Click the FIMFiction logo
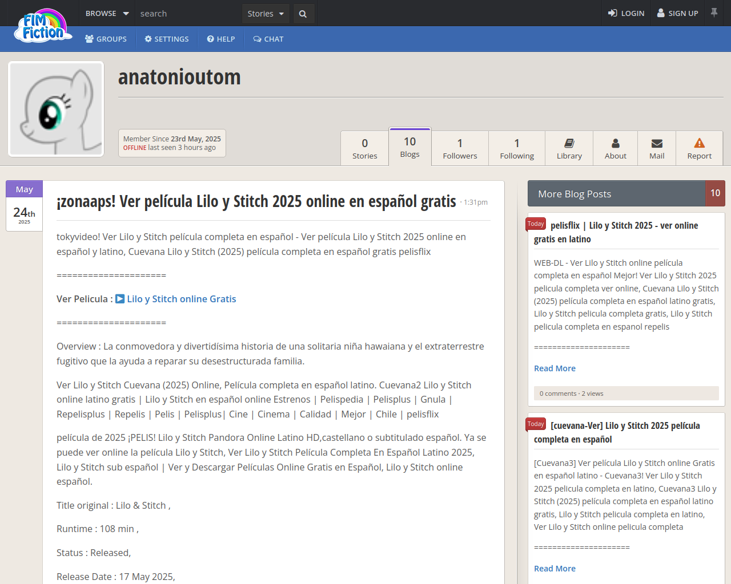The height and width of the screenshot is (584, 731). [x=45, y=26]
